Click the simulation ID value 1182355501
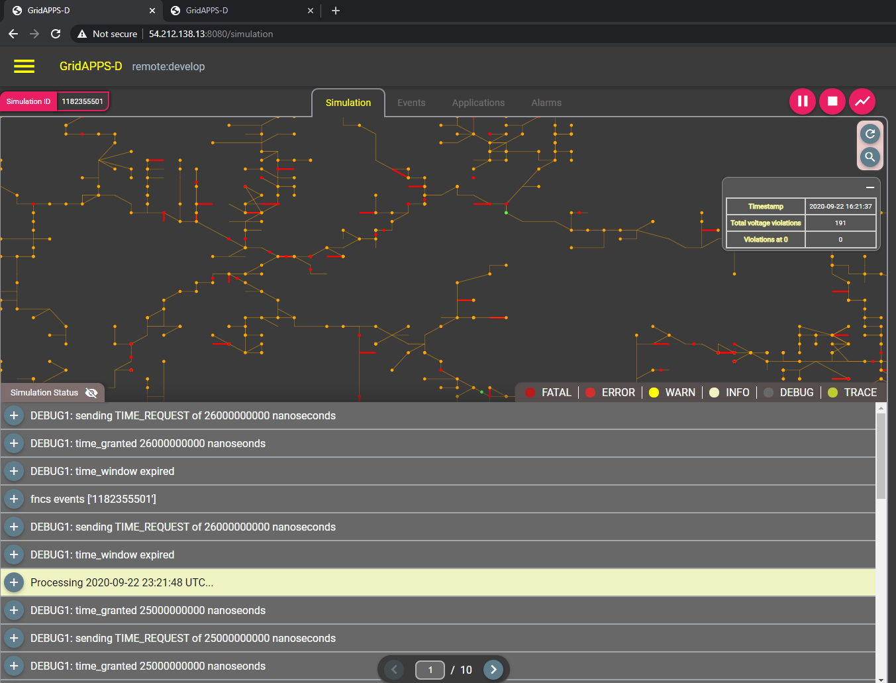 [x=83, y=101]
